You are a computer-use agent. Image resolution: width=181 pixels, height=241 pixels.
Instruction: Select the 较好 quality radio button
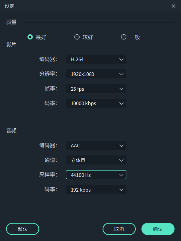[77, 37]
